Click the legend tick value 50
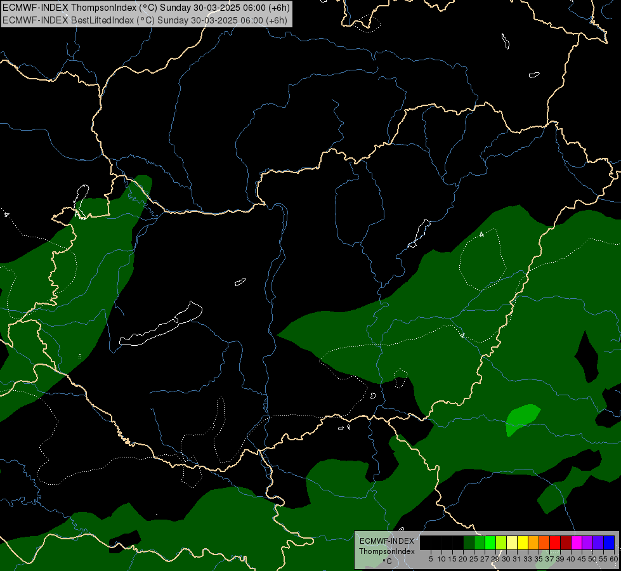 point(592,559)
